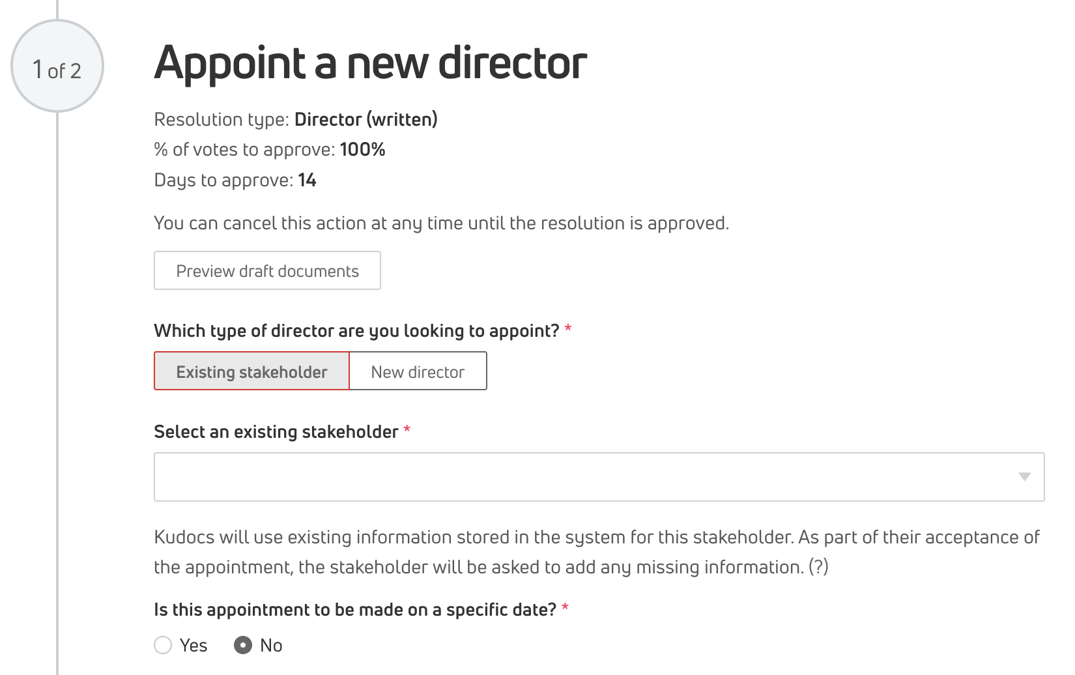Click the "14" days to approve value
The width and height of the screenshot is (1075, 675).
(307, 180)
